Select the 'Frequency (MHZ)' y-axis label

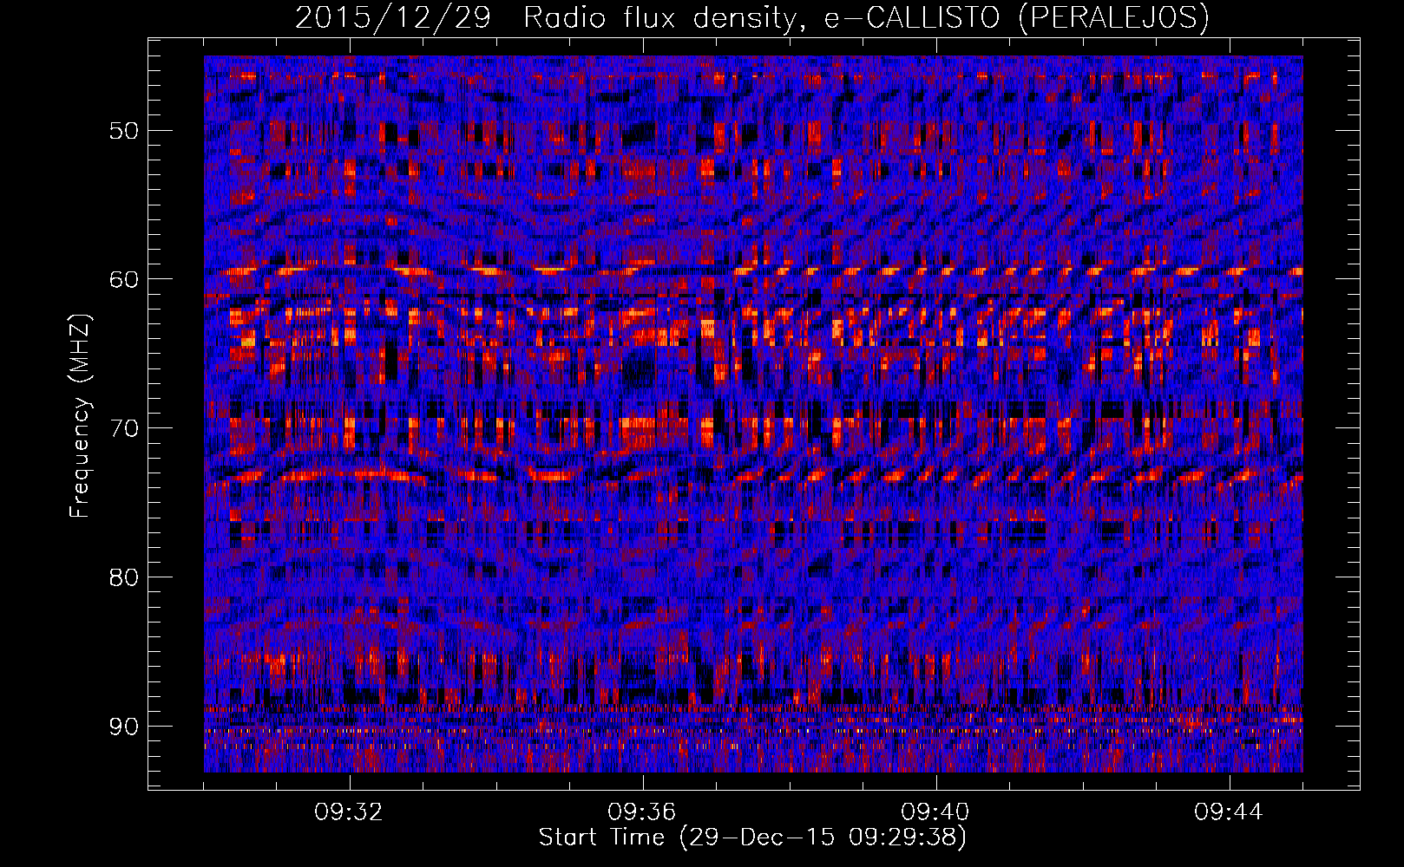79,416
